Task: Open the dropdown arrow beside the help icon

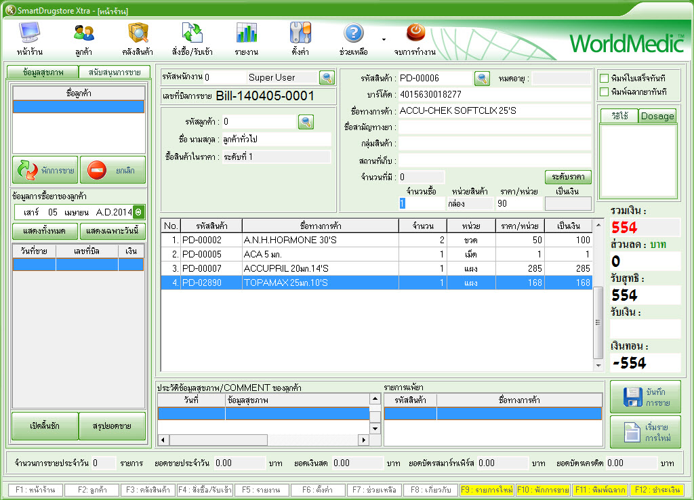Action: (384, 39)
